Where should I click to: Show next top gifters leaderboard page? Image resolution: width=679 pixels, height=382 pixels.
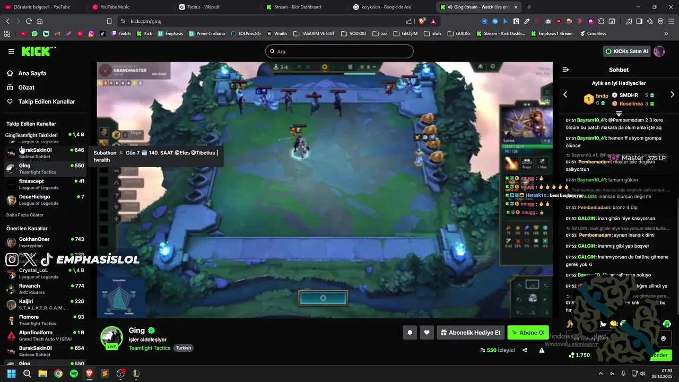672,94
